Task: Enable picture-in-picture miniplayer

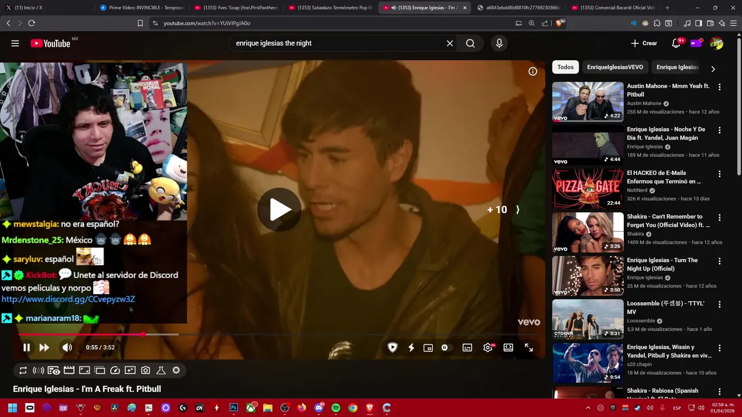Action: (428, 348)
